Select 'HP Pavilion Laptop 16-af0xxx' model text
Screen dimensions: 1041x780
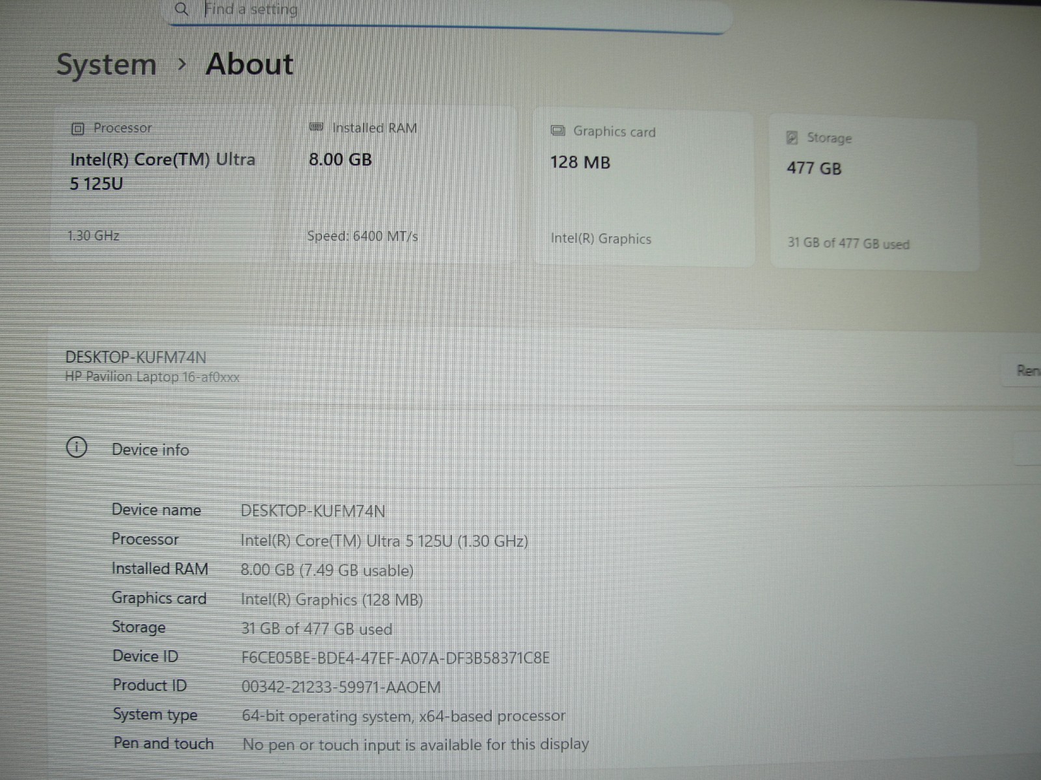(x=152, y=377)
